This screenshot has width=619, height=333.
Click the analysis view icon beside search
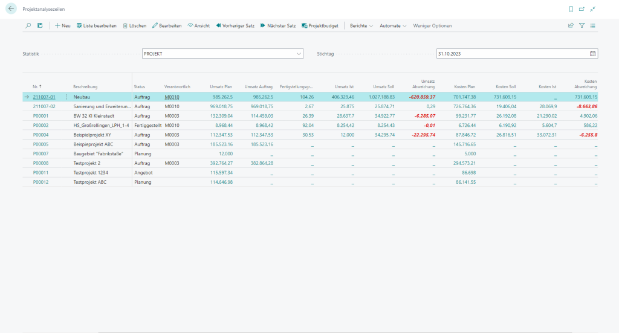coord(40,25)
